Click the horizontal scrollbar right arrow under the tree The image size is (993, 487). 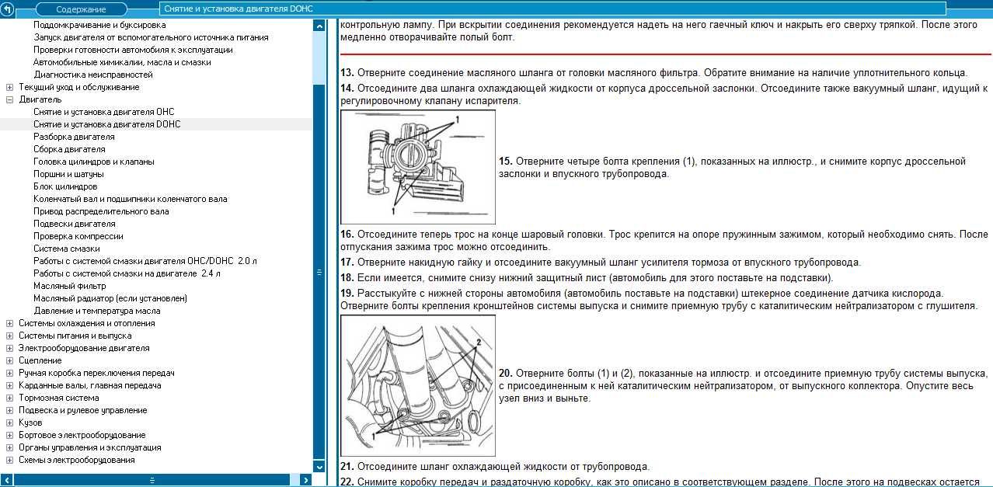click(306, 480)
